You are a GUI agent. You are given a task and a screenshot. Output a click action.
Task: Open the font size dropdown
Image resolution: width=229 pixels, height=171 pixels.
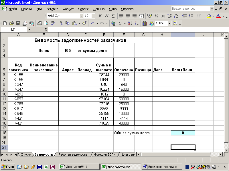[93, 16]
